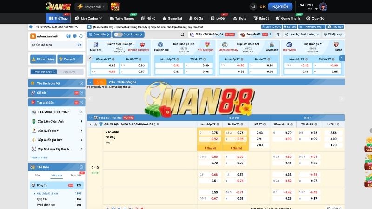Screen dimensions: 372x209
Task: Toggle the 'Cược 1 chạm' switch
Action: (x=117, y=34)
